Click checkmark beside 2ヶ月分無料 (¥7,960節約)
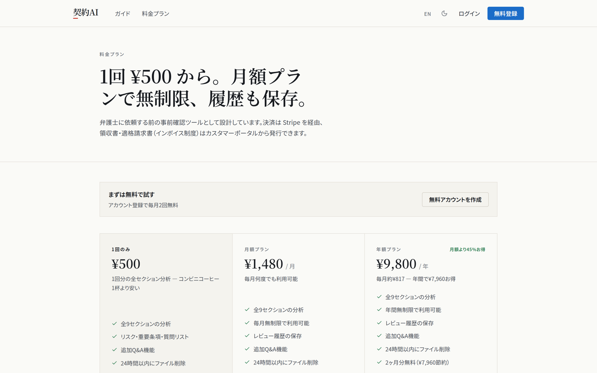The height and width of the screenshot is (373, 597). [x=379, y=362]
